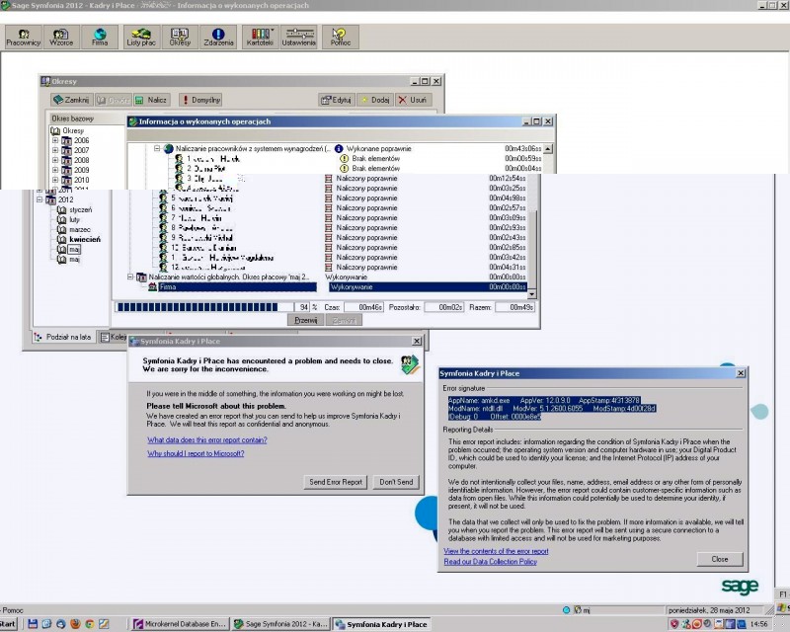Expand the 2006 year node
This screenshot has height=632, width=790.
coord(56,141)
